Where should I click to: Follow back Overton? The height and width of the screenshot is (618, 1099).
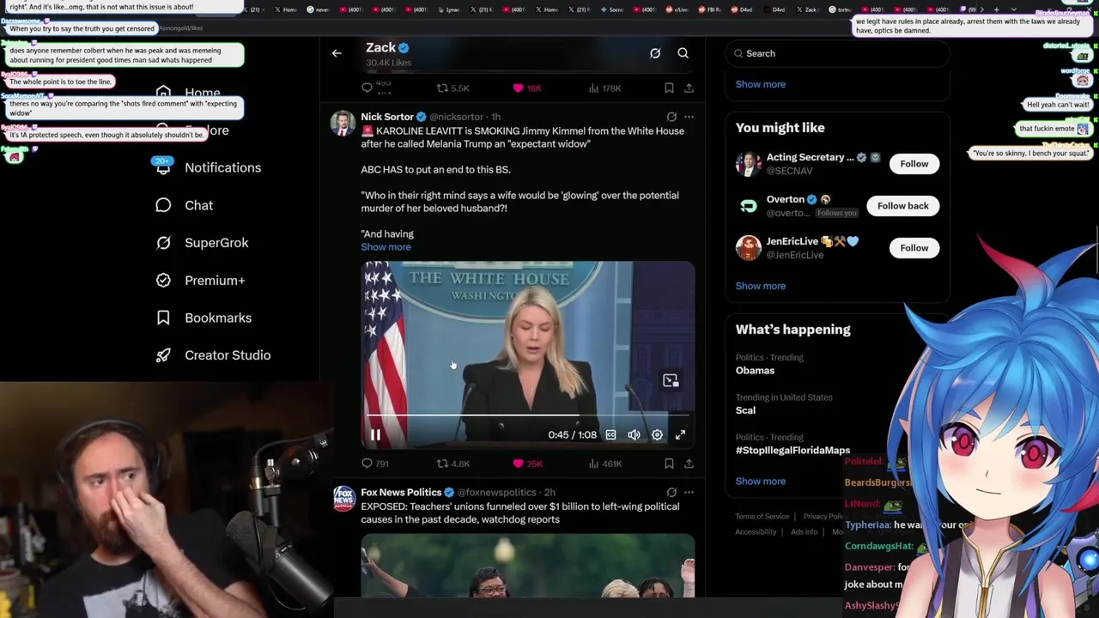[902, 206]
